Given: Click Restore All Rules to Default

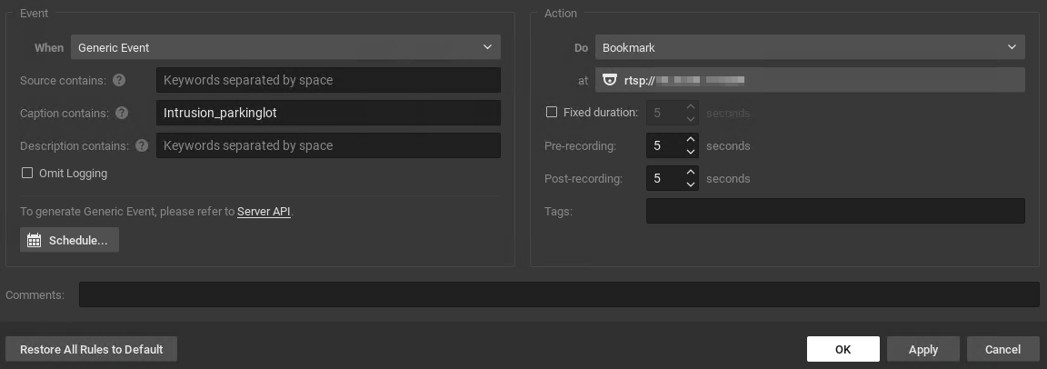Looking at the screenshot, I should point(92,349).
